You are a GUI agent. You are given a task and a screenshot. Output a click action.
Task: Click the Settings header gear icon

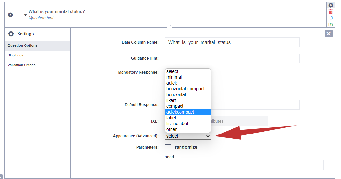pyautogui.click(x=11, y=34)
